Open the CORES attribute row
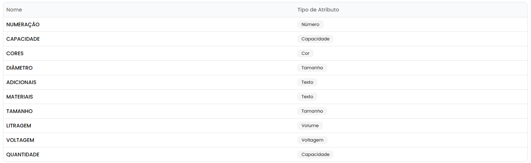Viewport: 531px width, 163px height. pos(15,53)
